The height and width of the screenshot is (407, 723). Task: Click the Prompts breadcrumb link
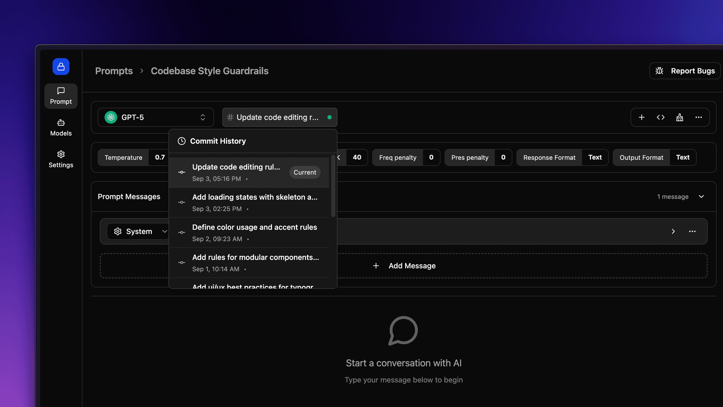pos(114,71)
